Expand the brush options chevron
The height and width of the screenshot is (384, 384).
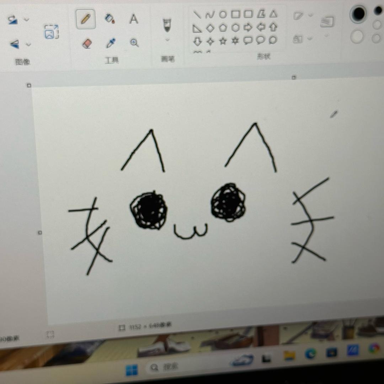167,40
